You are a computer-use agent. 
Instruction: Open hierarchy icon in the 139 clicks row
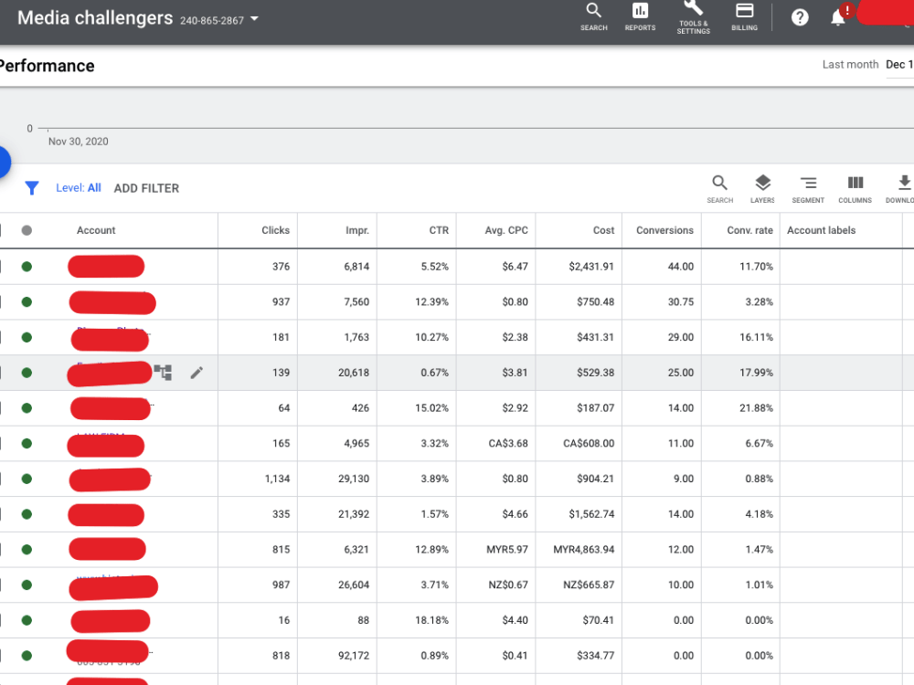163,373
